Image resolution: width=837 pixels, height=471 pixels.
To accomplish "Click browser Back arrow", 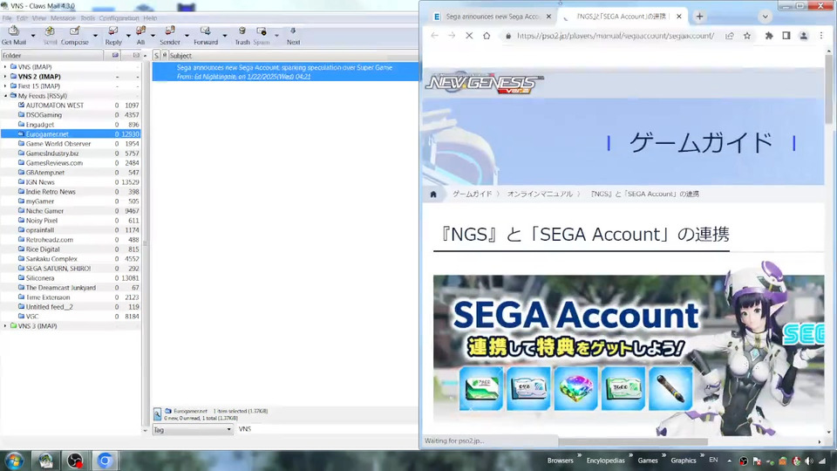I will pyautogui.click(x=434, y=36).
